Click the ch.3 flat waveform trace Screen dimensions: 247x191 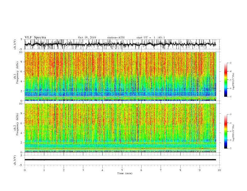point(120,160)
